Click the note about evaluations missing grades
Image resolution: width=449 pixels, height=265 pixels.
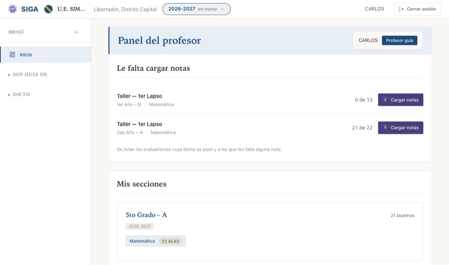pyautogui.click(x=199, y=149)
